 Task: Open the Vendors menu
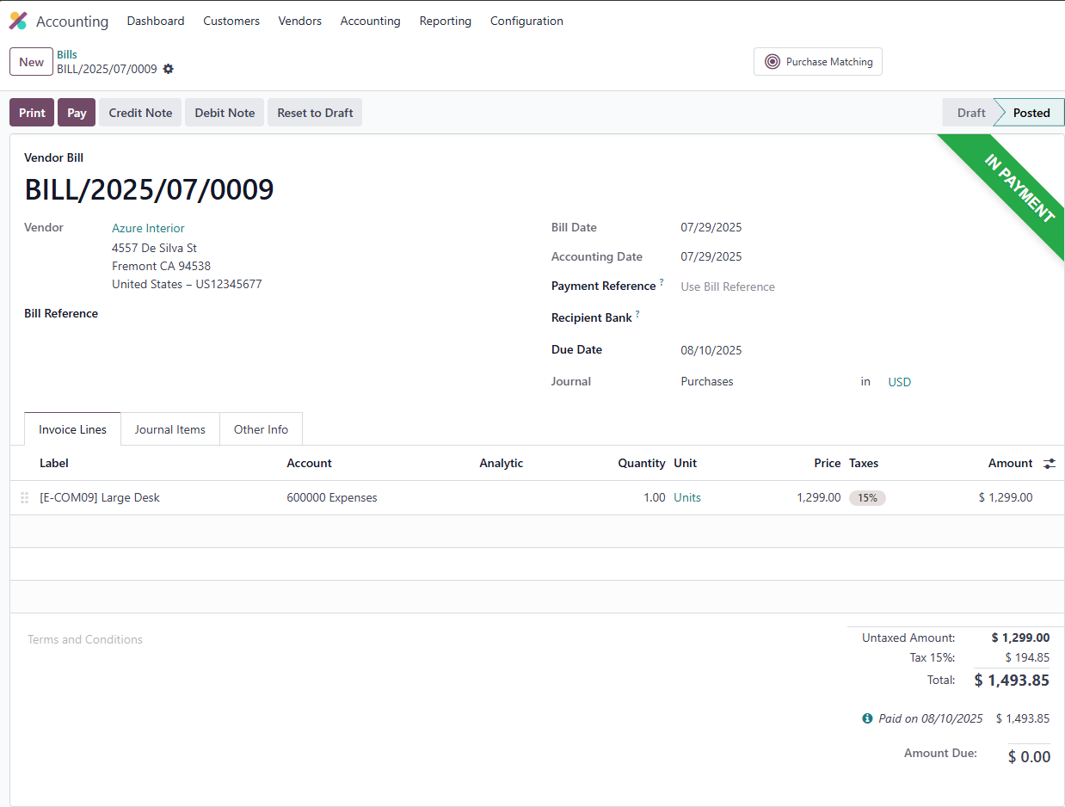(300, 21)
